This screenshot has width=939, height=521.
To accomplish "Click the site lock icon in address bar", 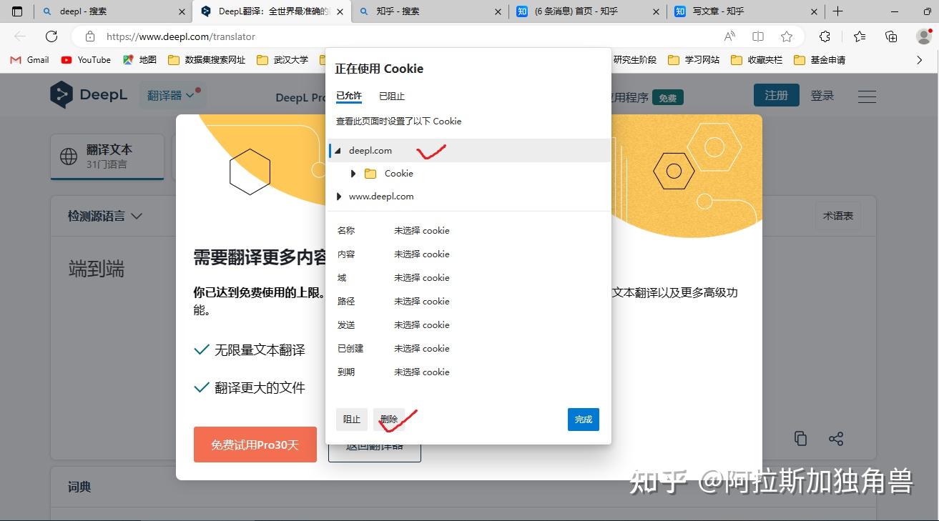I will (89, 36).
